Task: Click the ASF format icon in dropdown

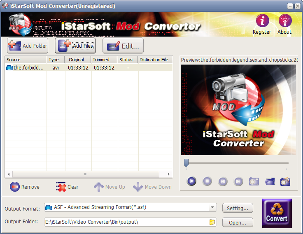Action: 49,208
